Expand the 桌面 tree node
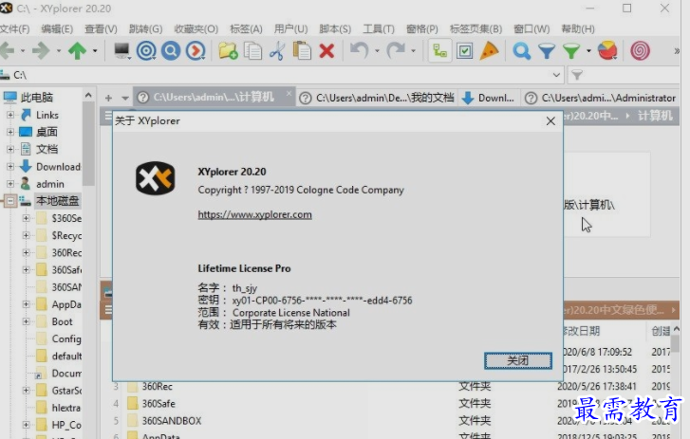The image size is (690, 439). 10,132
